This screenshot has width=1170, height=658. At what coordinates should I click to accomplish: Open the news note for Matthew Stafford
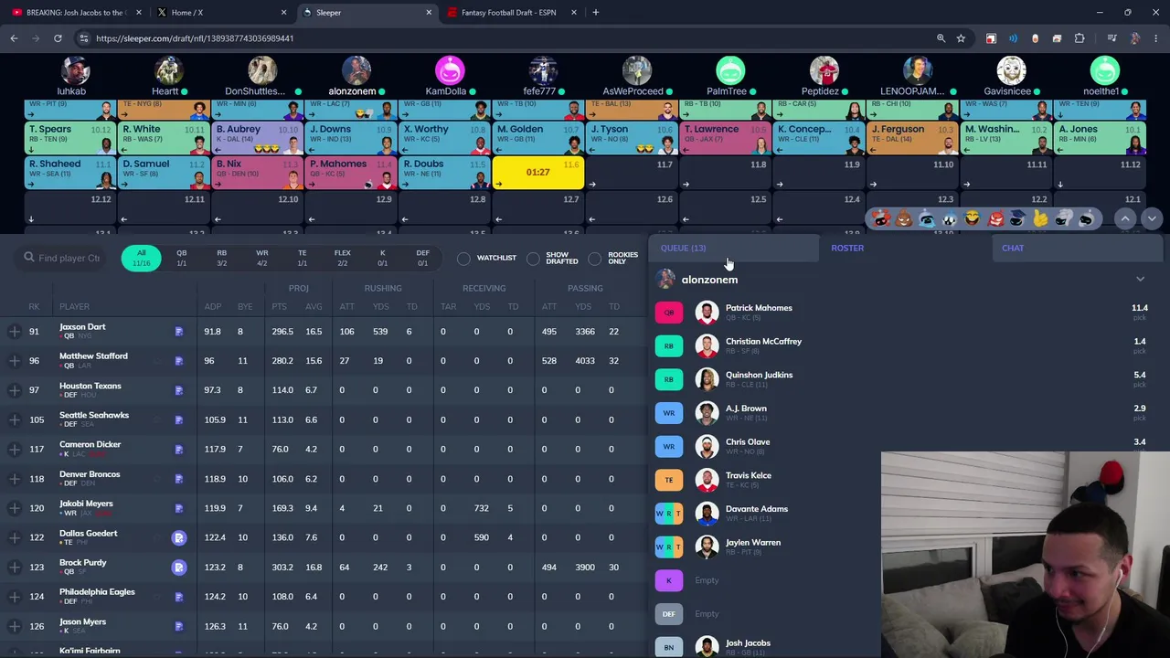pyautogui.click(x=179, y=361)
